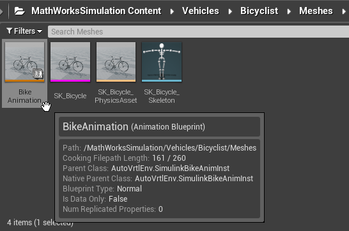Expand arrow after Vehicles breadcrumb
The height and width of the screenshot is (231, 349).
coord(230,11)
